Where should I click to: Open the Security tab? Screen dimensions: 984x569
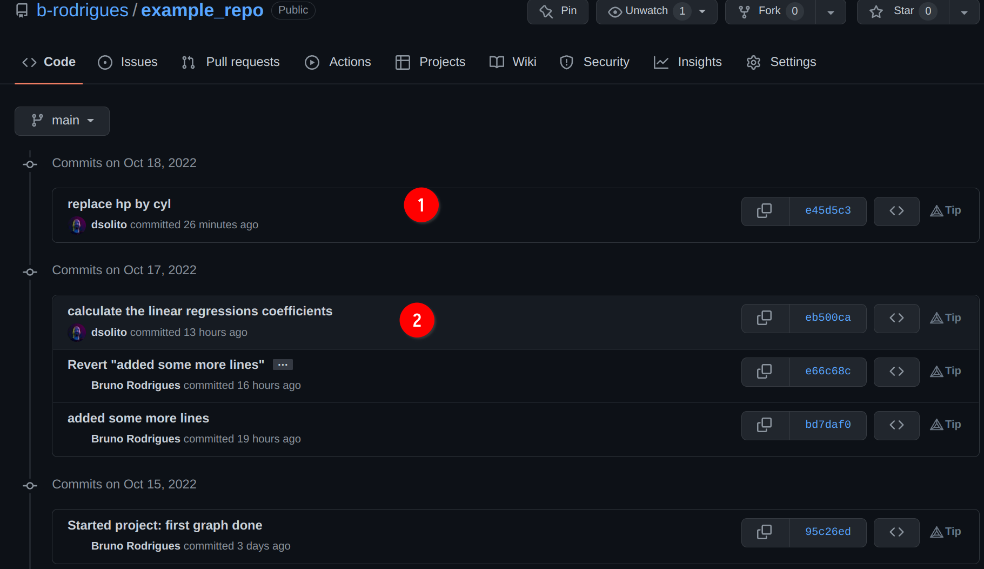(x=594, y=62)
